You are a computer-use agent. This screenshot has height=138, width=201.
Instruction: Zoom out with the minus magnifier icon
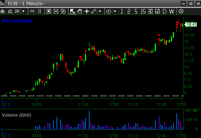pyautogui.click(x=56, y=11)
